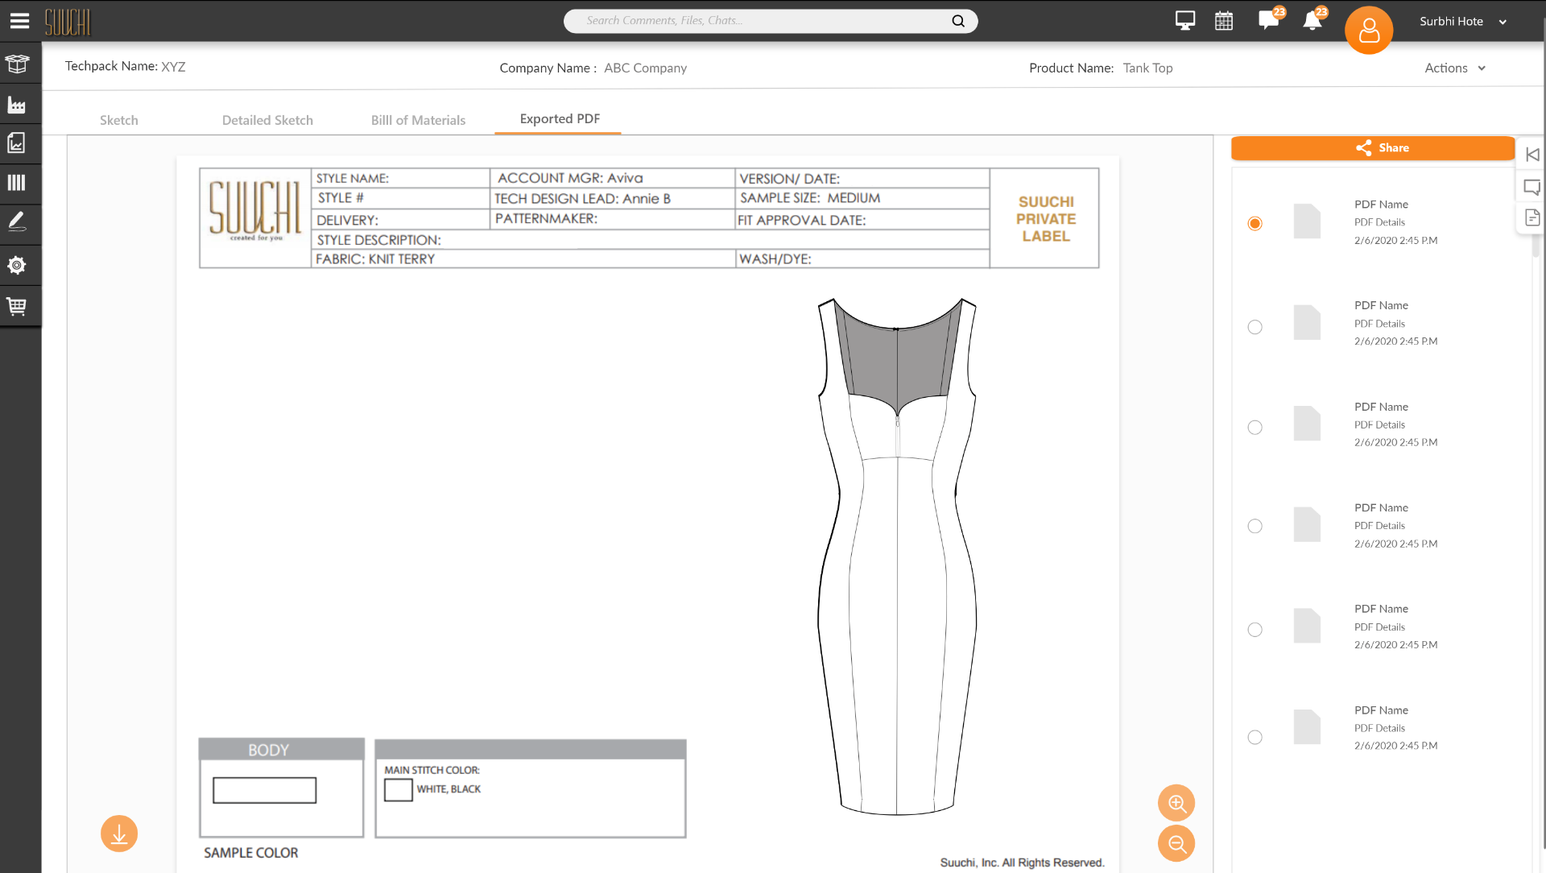Open the Surbhi Hote user dropdown
The width and height of the screenshot is (1546, 873).
(1463, 22)
